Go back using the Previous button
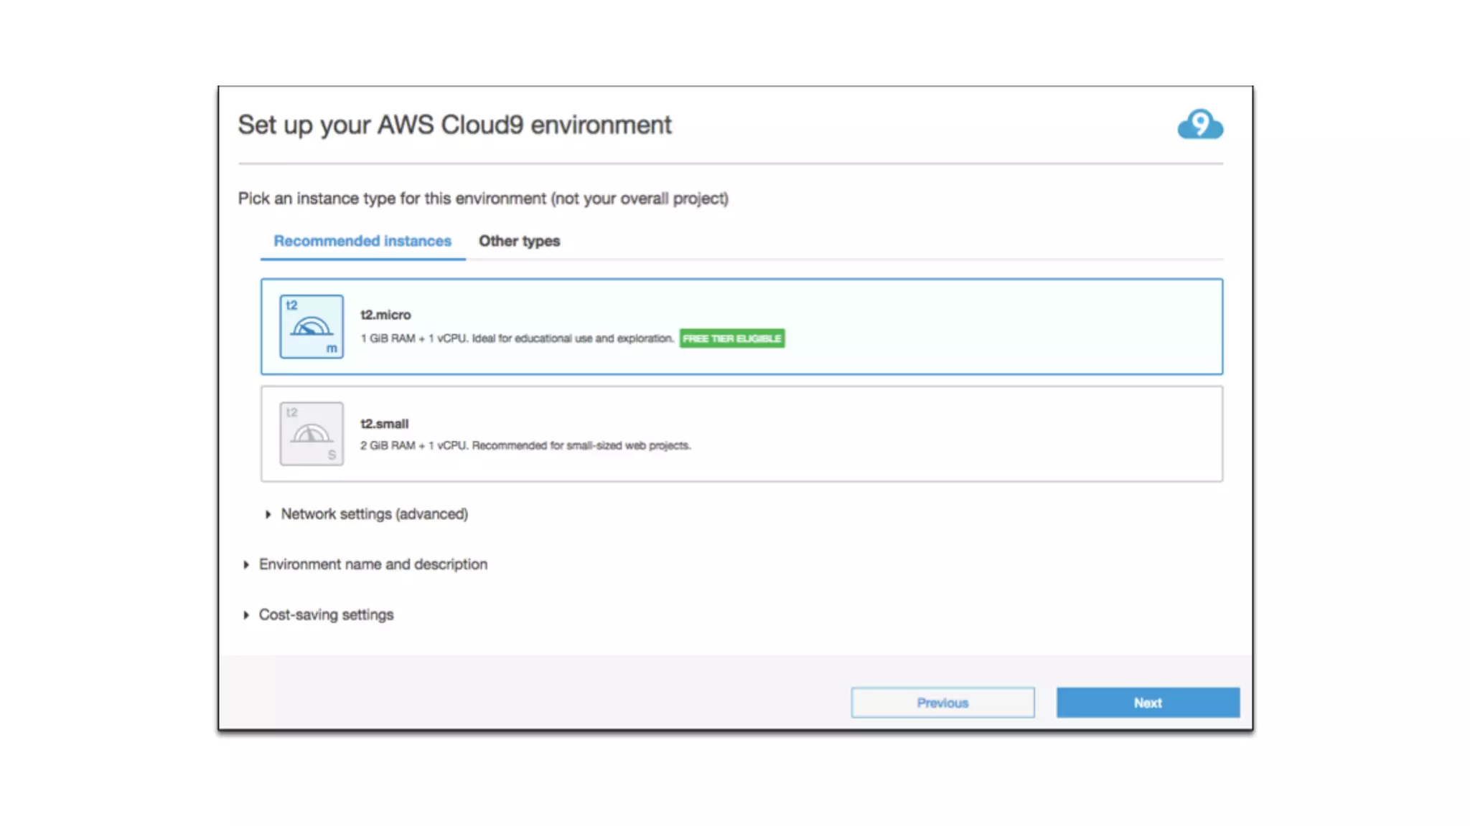Image resolution: width=1470 pixels, height=826 pixels. click(x=942, y=703)
